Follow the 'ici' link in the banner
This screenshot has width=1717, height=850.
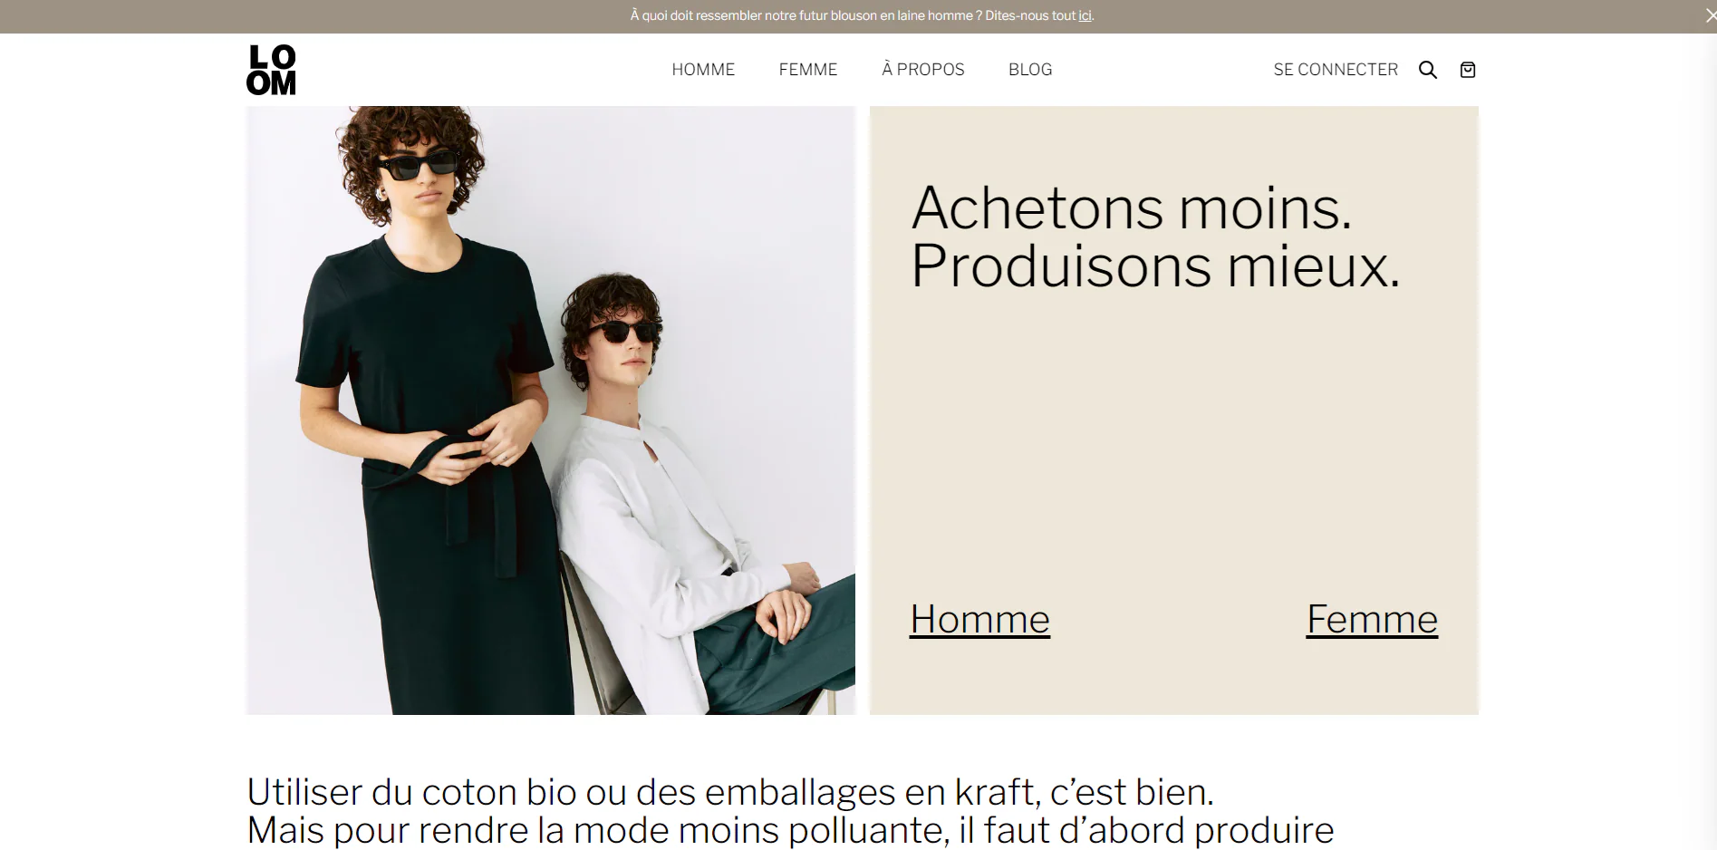click(x=1085, y=15)
